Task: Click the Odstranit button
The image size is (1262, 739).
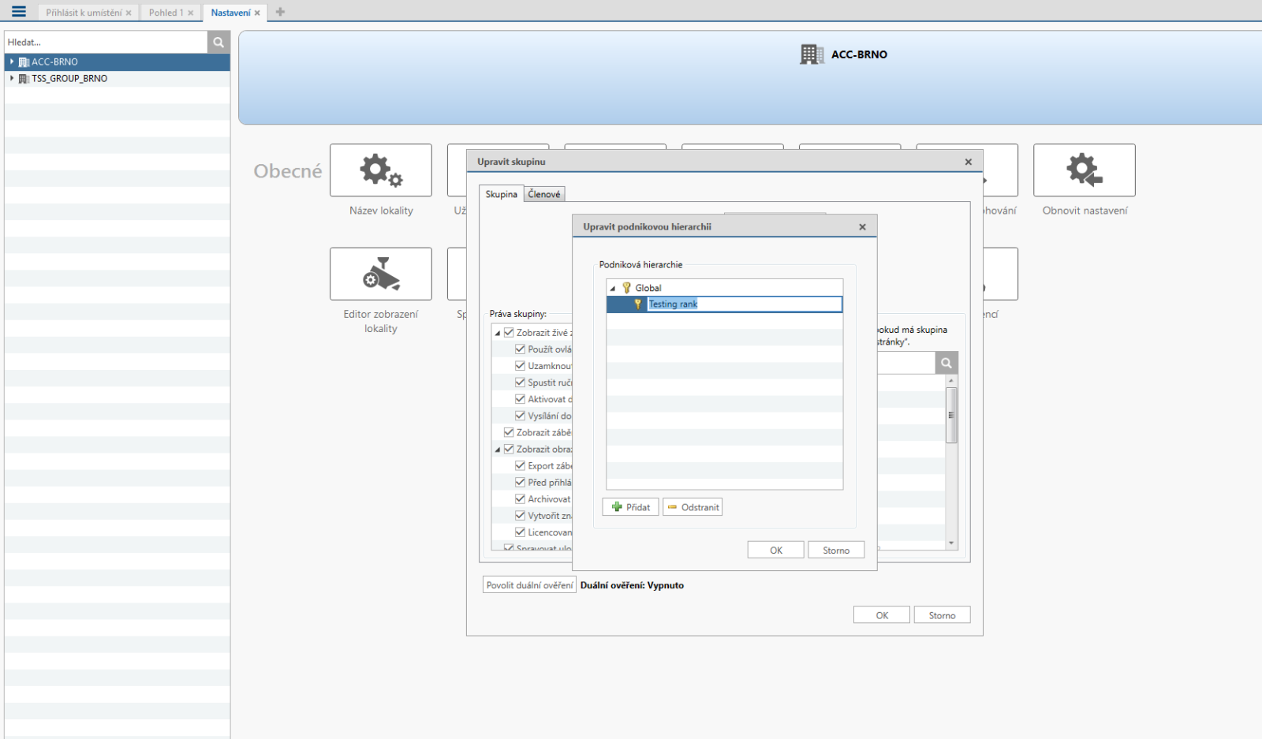Action: click(693, 507)
